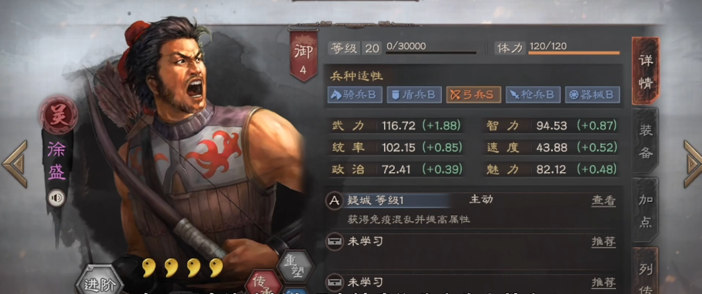Go to previous general with left arrow
This screenshot has width=702, height=294.
(x=15, y=164)
